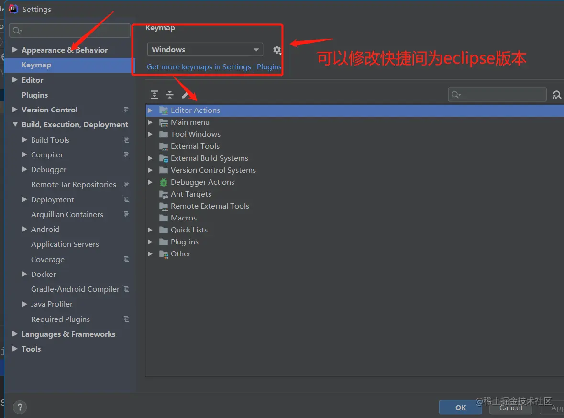
Task: Click the Expand All icon in keymap toolbar
Action: point(155,95)
